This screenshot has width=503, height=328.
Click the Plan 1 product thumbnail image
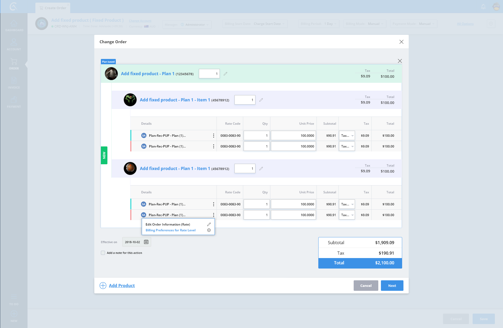pos(111,74)
